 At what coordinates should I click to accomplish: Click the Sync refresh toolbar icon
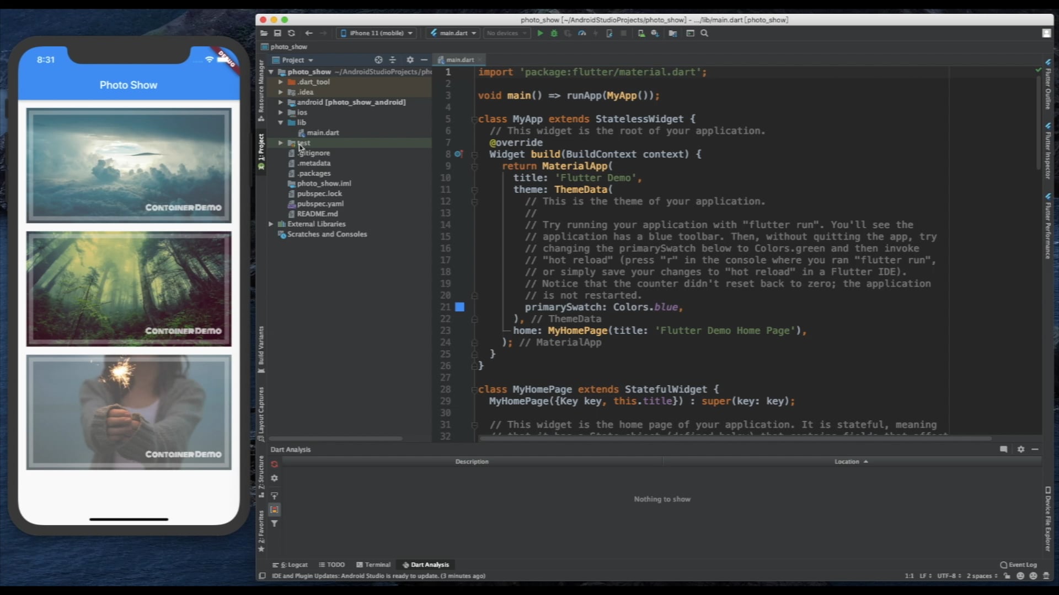click(291, 33)
